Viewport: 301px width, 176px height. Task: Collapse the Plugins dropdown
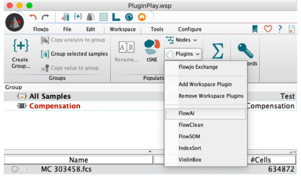(183, 54)
